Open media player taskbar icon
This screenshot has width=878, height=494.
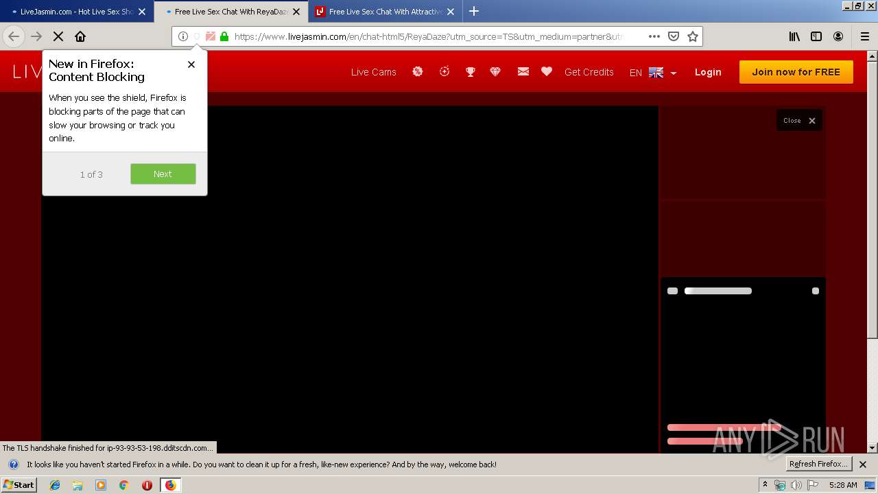pyautogui.click(x=101, y=485)
